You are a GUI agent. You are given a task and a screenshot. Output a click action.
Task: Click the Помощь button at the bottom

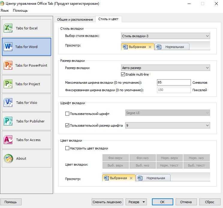pos(11,202)
